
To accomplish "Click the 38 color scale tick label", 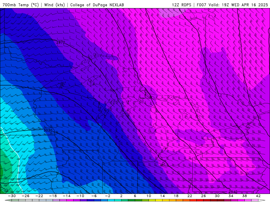I will tap(244, 196).
